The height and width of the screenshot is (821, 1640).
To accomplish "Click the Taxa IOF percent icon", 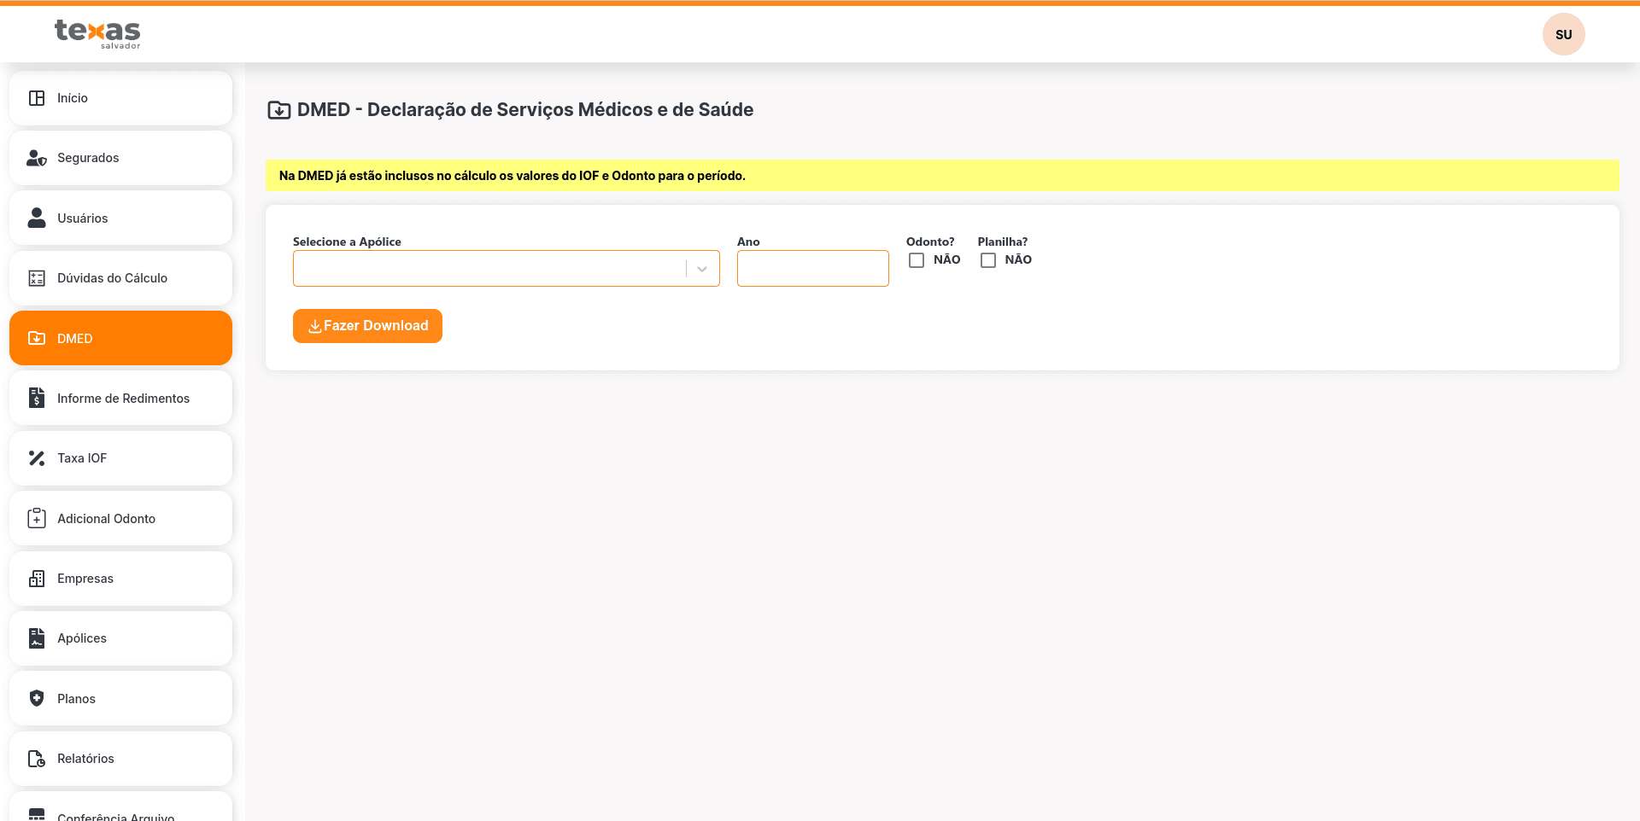I will pyautogui.click(x=37, y=458).
